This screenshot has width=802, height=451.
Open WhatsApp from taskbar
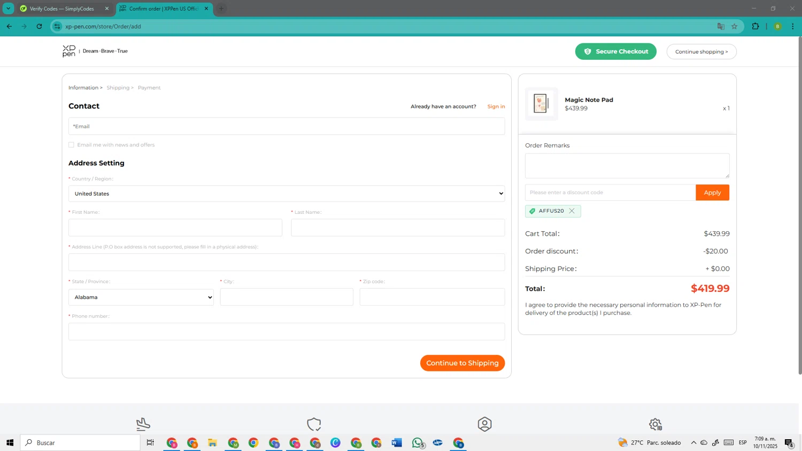tap(418, 442)
